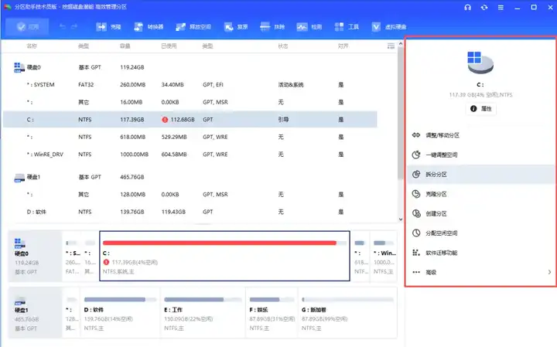
Task: Open the 虚拟硬盘 (Virtual disk) toolbar tool
Action: click(x=388, y=26)
